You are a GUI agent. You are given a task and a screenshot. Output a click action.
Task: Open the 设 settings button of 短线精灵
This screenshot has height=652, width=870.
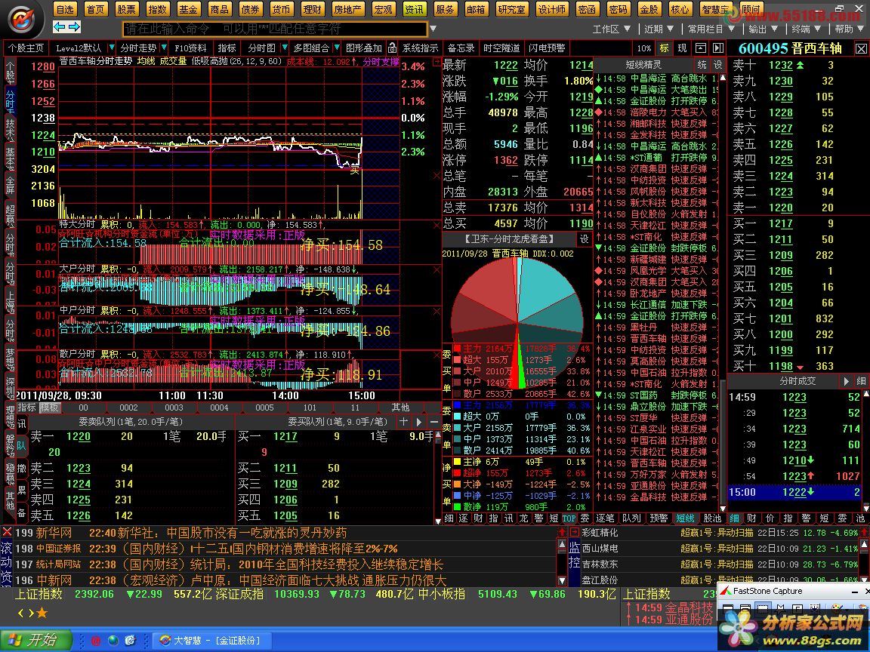coord(717,65)
